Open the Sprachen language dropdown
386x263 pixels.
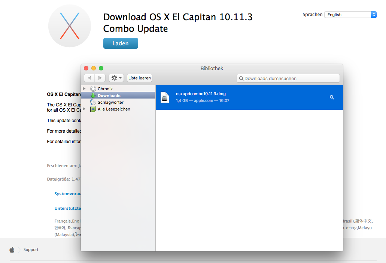pyautogui.click(x=350, y=15)
